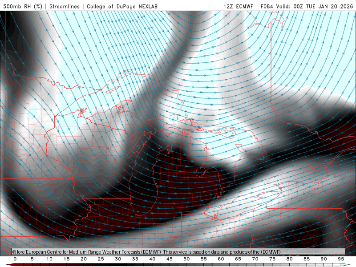This screenshot has height=267, width=356.
Task: Click the "25" value on the RH scale
Action: tap(101, 259)
